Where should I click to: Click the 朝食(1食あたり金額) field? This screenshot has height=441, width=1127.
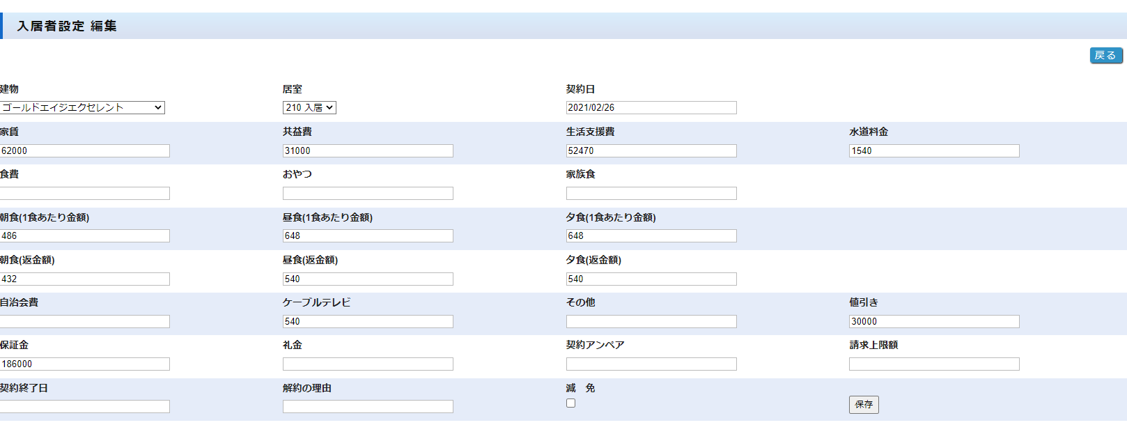pyautogui.click(x=84, y=235)
